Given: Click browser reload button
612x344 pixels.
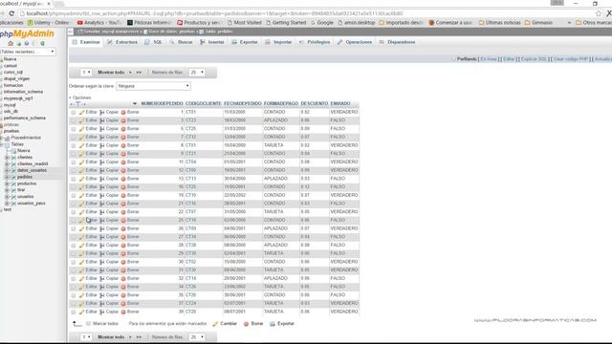Looking at the screenshot, I should click(11, 13).
